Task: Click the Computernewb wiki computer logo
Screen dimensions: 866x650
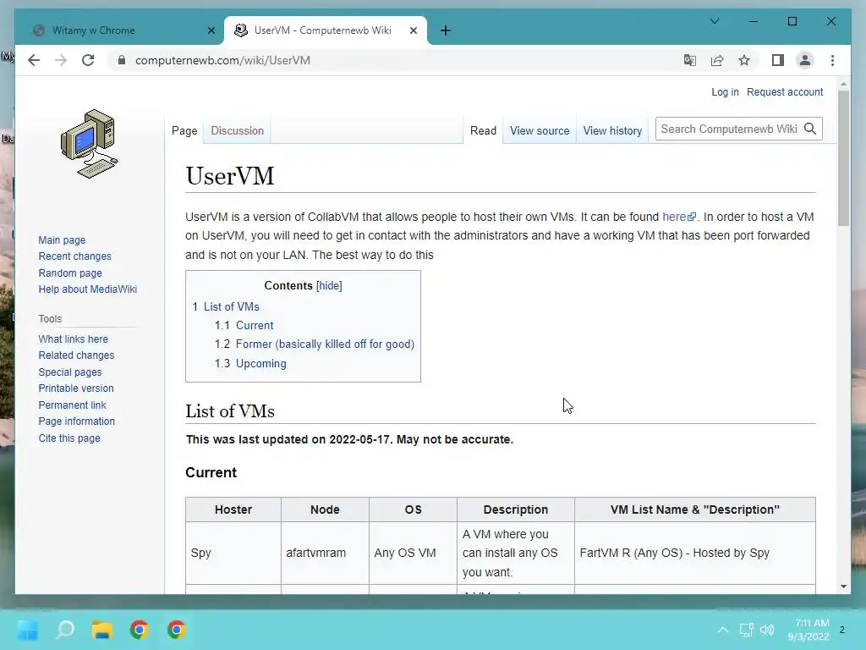Action: pyautogui.click(x=90, y=144)
